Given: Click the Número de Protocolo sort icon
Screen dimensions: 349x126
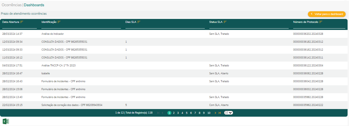Looking at the screenshot, I should coord(321,22).
